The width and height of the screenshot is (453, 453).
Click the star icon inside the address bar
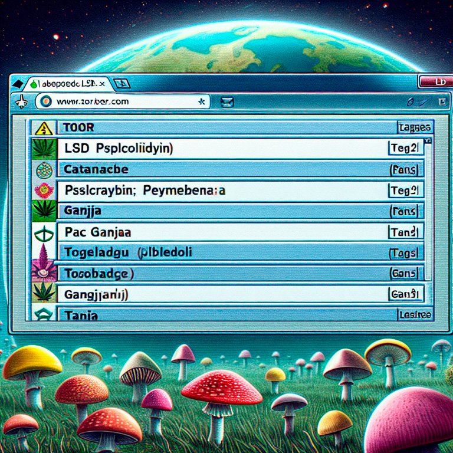(202, 101)
